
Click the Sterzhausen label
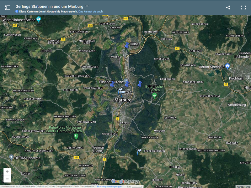tap(79, 32)
